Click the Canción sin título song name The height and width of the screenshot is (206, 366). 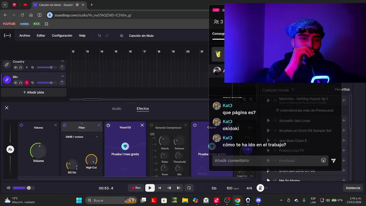point(141,36)
